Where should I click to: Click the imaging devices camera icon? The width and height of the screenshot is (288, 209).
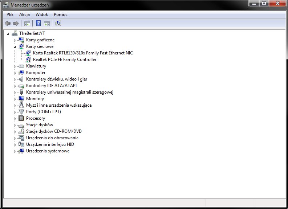click(x=21, y=138)
